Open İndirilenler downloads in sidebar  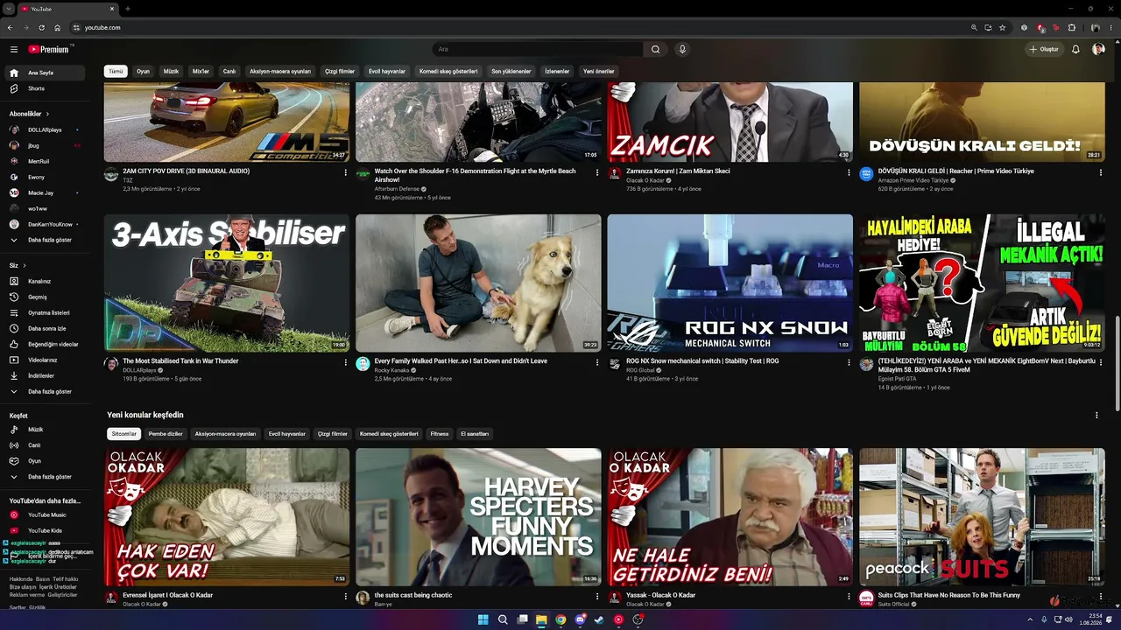[44, 375]
